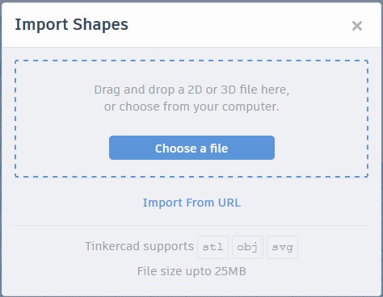
Task: Click the 'Tinkercad supports' label
Action: point(139,246)
